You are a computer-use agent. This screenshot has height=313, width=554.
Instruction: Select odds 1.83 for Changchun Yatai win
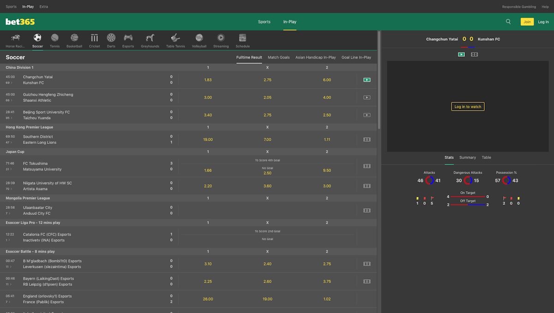208,80
